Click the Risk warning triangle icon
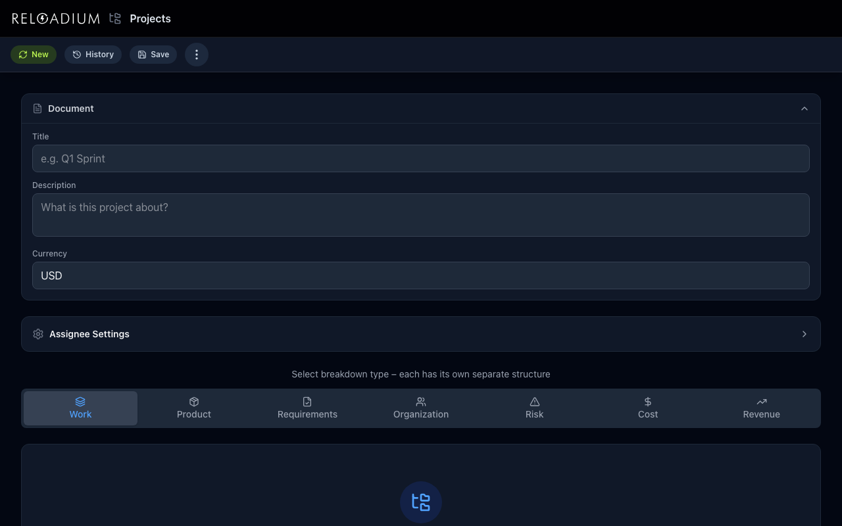This screenshot has height=526, width=842. [x=534, y=402]
